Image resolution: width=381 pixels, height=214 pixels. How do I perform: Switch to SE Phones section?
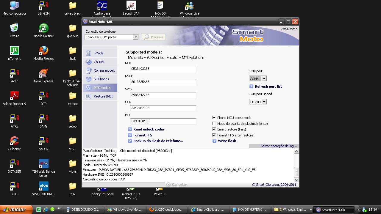point(100,79)
